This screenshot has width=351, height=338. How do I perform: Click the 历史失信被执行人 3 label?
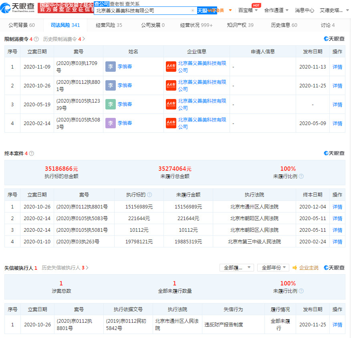click(63, 268)
